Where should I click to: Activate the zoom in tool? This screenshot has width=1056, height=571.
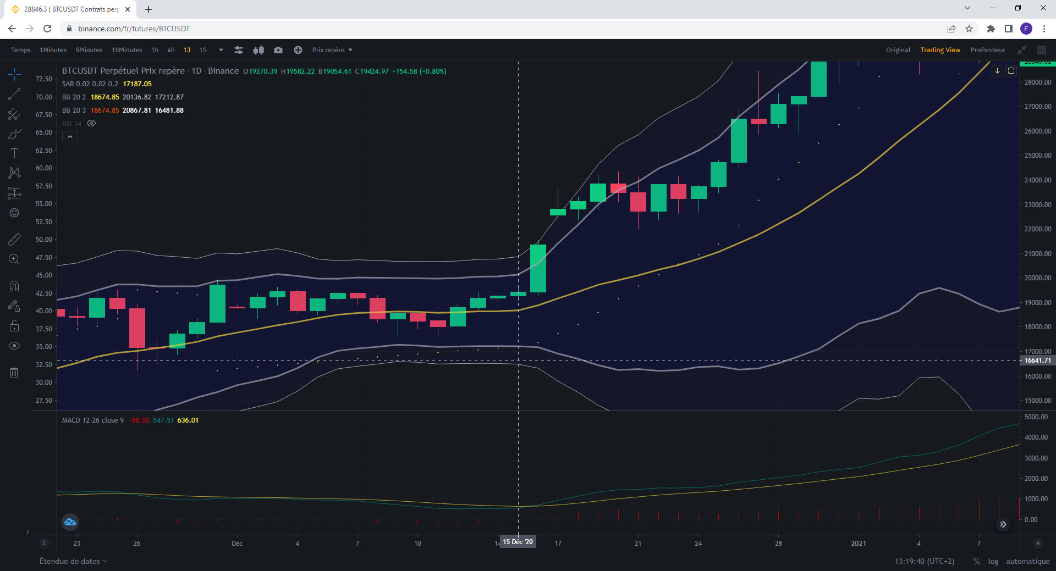coord(14,259)
